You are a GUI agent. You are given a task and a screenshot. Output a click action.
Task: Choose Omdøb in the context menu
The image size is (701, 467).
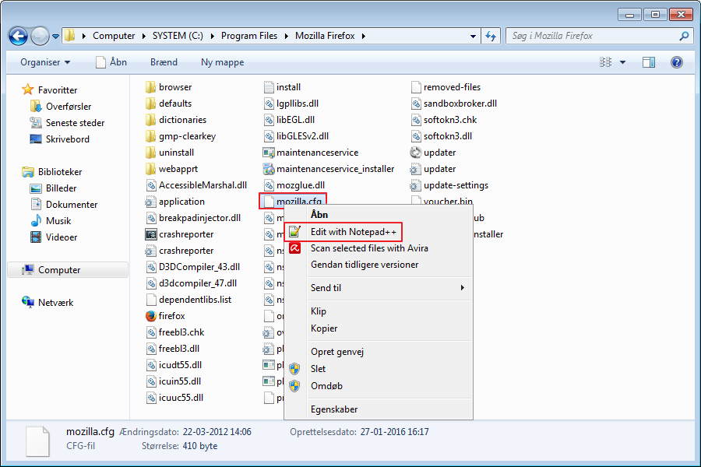(x=379, y=386)
